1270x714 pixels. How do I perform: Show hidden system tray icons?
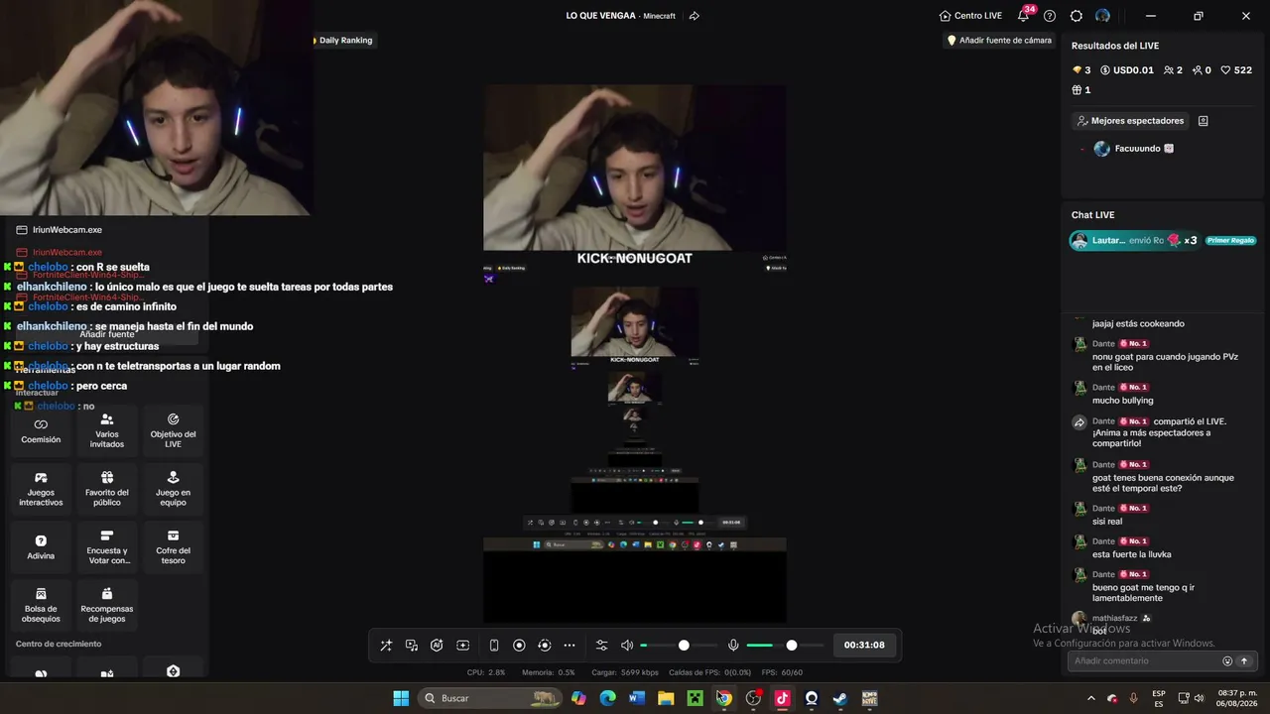[1091, 698]
